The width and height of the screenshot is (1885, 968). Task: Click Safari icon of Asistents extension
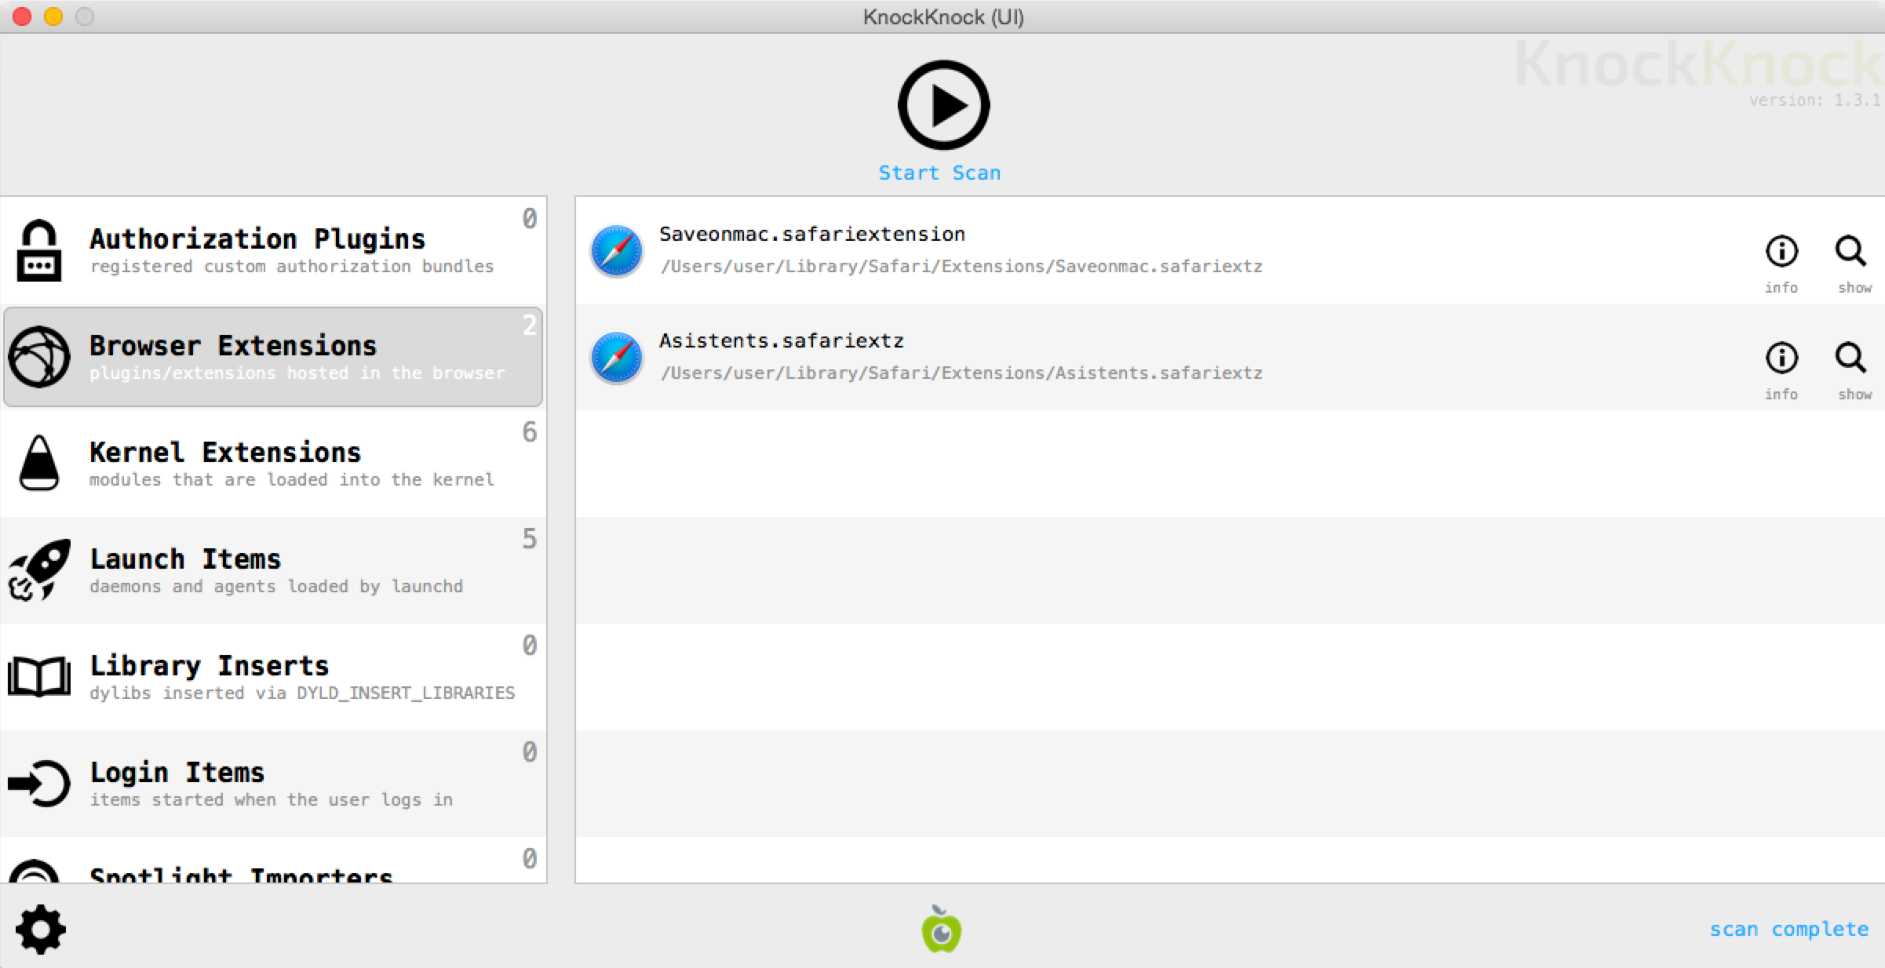tap(617, 358)
